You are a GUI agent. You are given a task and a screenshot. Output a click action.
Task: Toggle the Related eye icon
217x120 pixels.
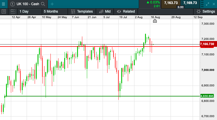[x=119, y=11]
